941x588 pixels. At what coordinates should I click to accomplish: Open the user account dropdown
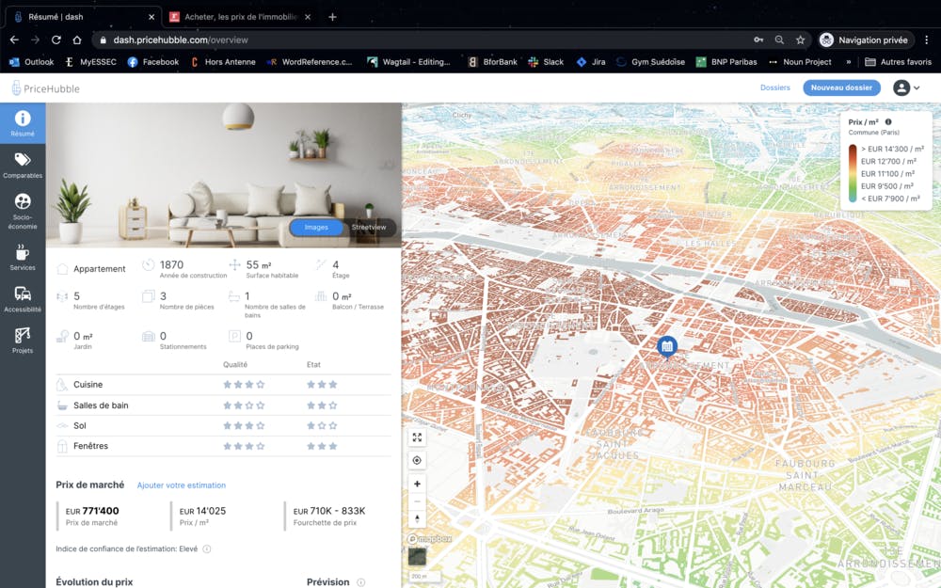point(906,87)
